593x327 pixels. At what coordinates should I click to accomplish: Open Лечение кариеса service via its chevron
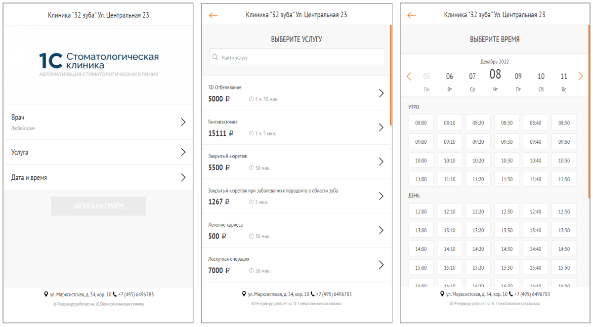(x=381, y=230)
